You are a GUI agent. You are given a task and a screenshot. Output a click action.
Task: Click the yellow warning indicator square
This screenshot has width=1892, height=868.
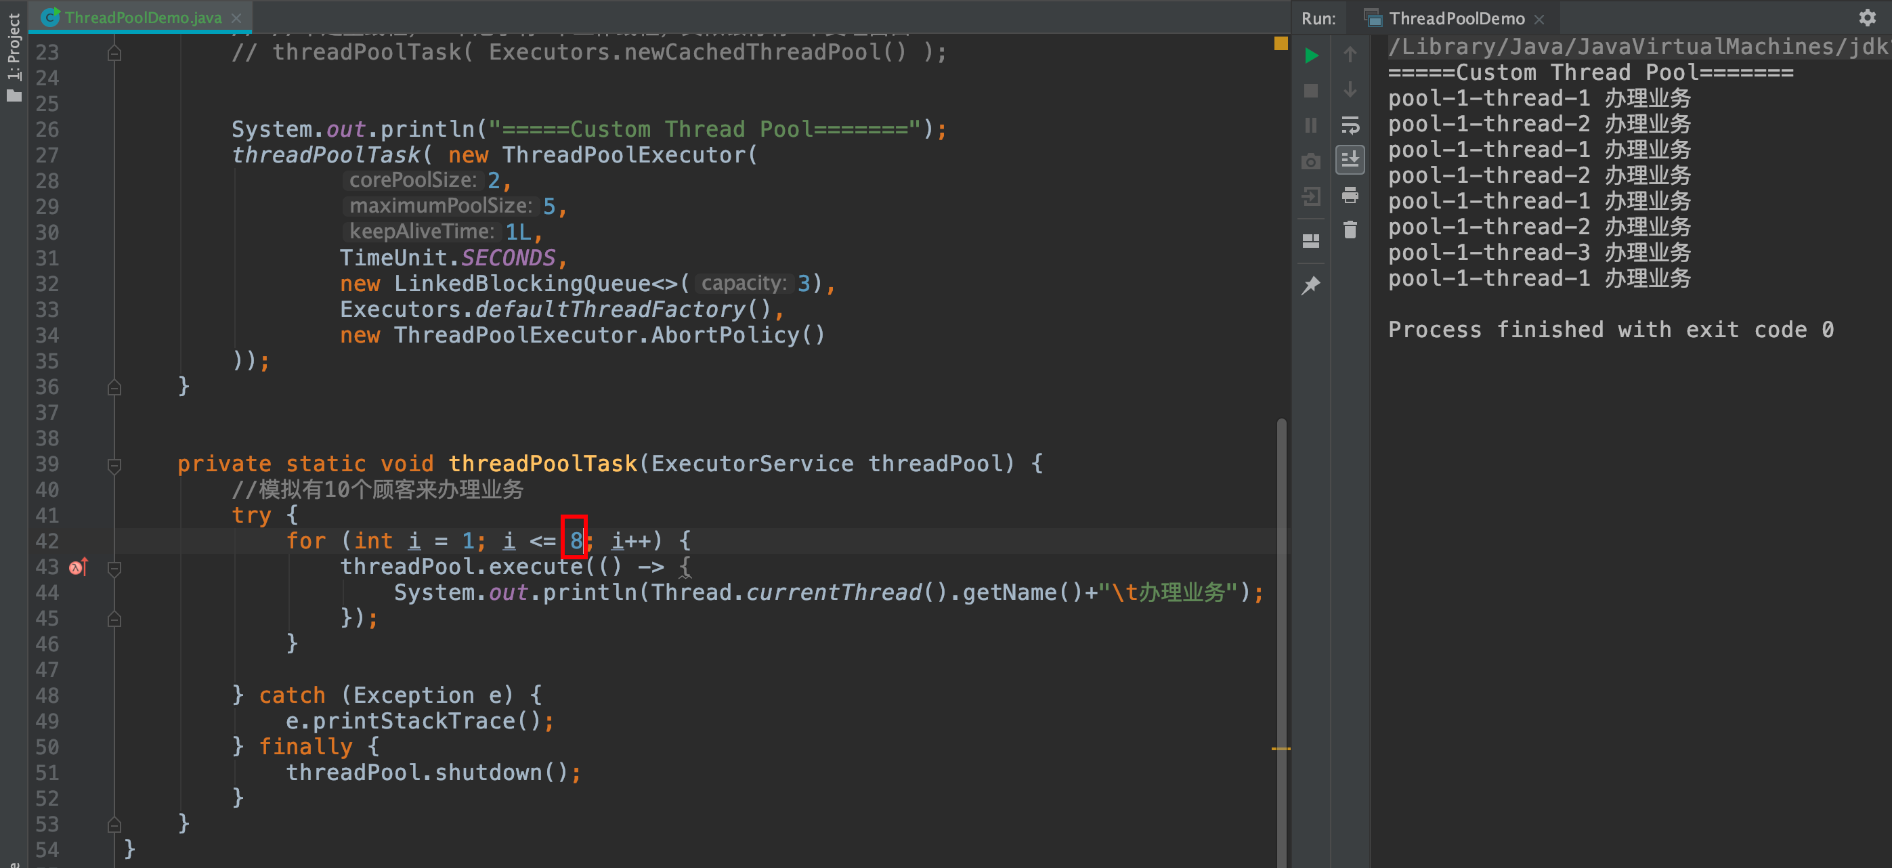pyautogui.click(x=1281, y=43)
